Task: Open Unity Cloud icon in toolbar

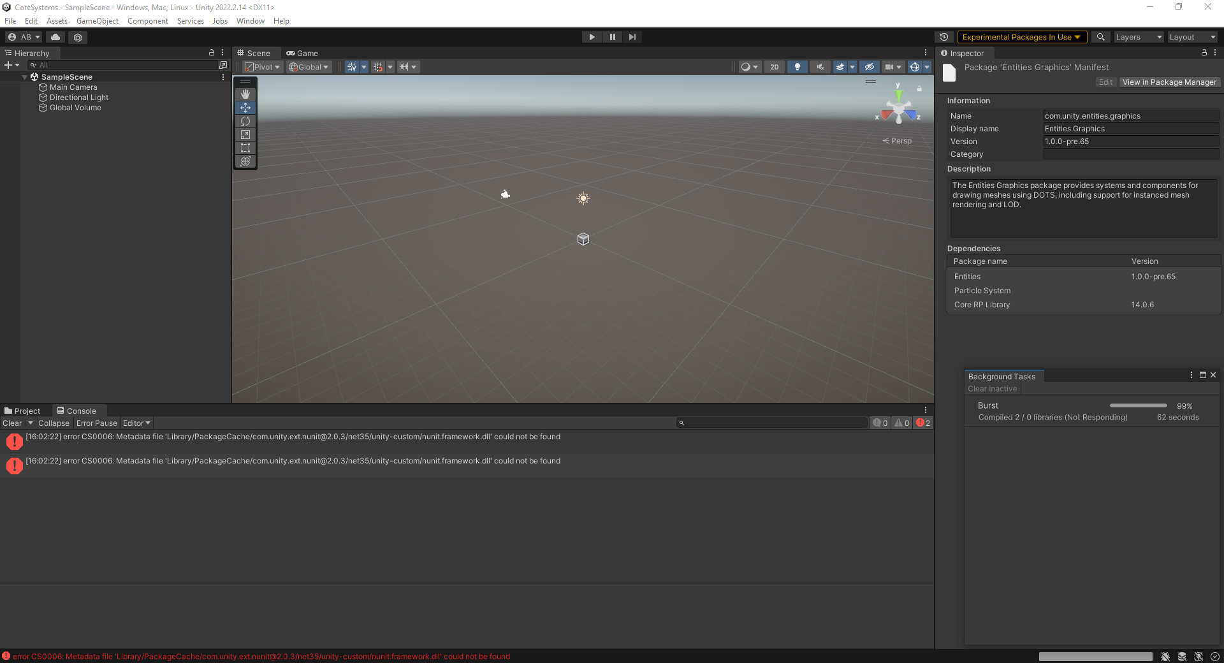Action: 55,37
